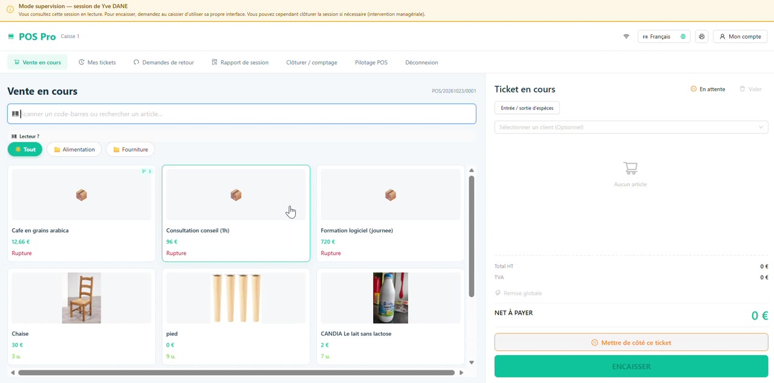Click the 12,66 € price text
Viewport: 774px width, 383px height.
tap(21, 242)
